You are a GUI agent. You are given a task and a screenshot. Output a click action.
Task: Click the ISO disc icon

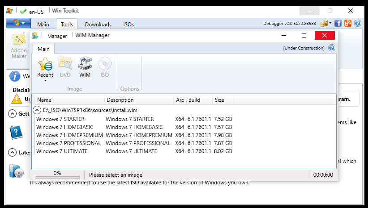(105, 63)
